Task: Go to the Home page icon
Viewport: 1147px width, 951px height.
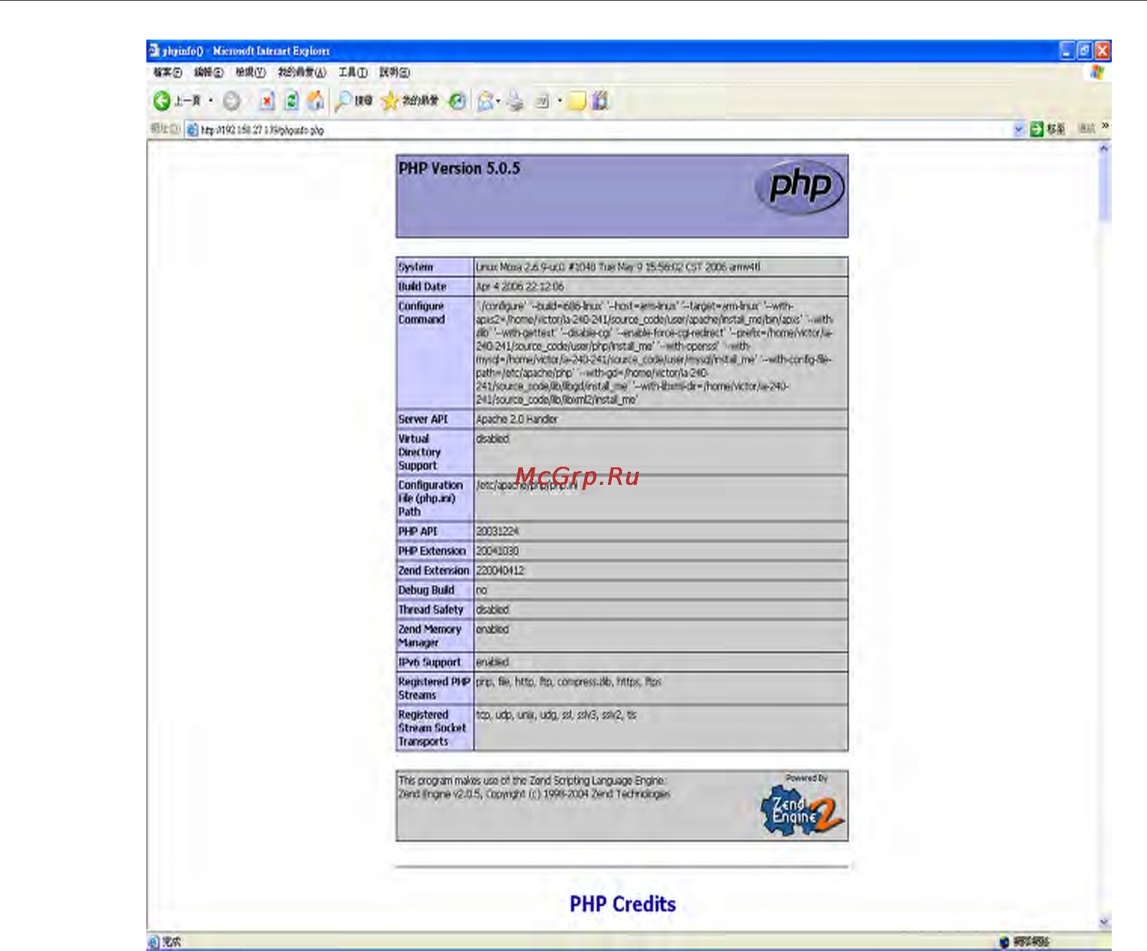Action: 315,101
